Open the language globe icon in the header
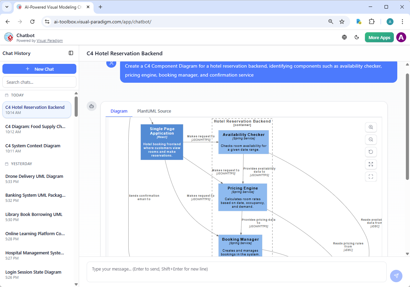The height and width of the screenshot is (287, 410). coord(344,37)
